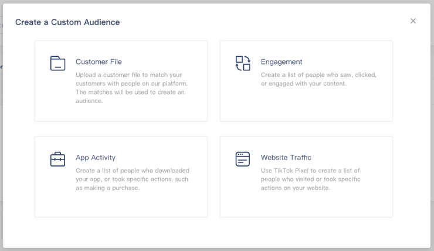
Task: Click the 'Create a Custom Audience' dialog title
Action: point(67,22)
